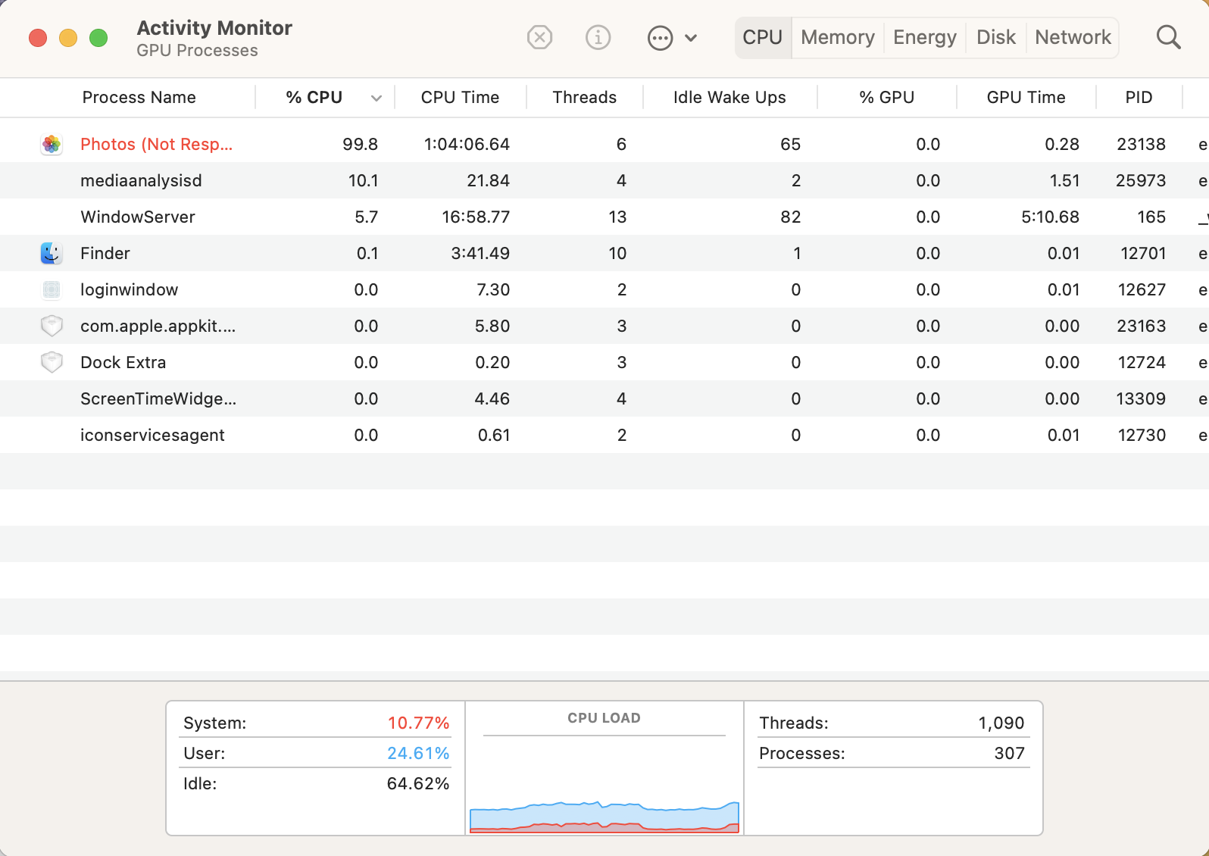Sort by the Idle Wake Ups column header
The width and height of the screenshot is (1209, 856).
(x=729, y=97)
